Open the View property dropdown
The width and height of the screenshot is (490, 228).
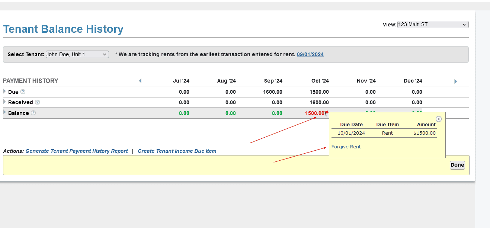point(433,25)
